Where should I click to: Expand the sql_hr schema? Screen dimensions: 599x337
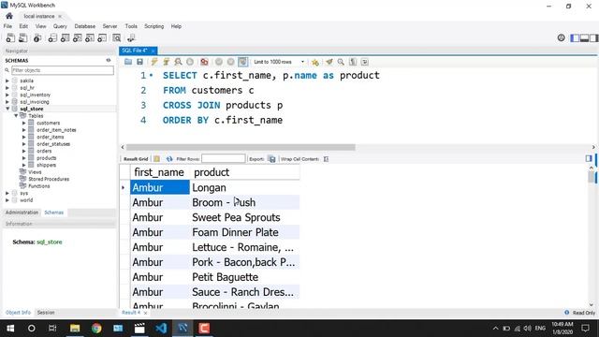(7, 88)
